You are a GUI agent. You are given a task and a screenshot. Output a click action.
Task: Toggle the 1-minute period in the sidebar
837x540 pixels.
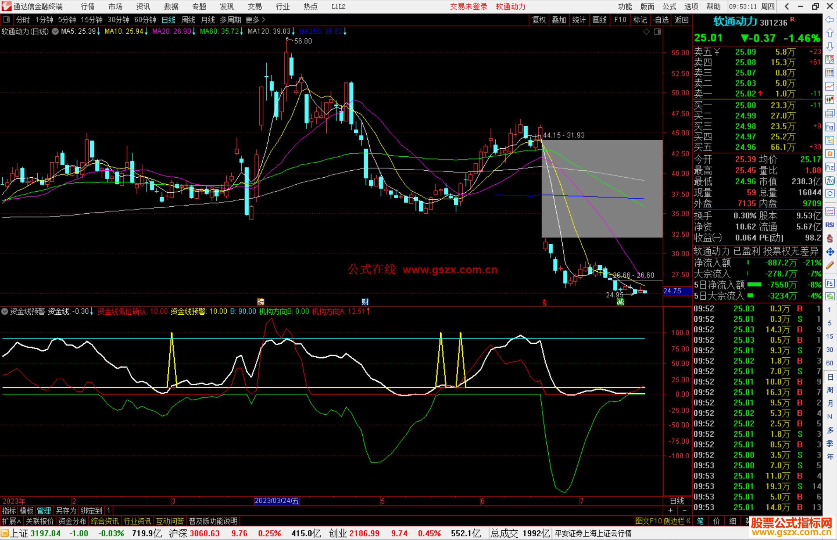pos(830,310)
